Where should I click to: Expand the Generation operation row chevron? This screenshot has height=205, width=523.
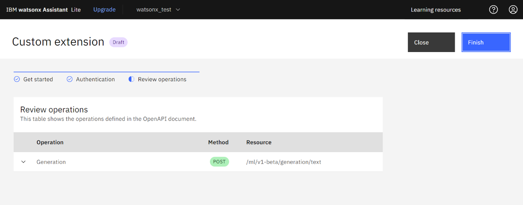click(x=23, y=162)
